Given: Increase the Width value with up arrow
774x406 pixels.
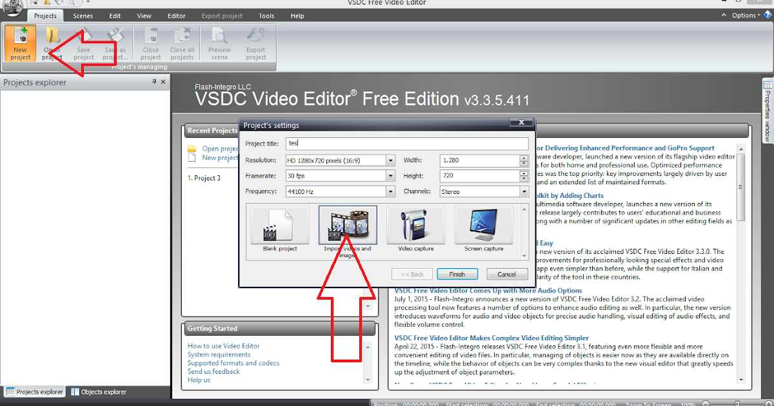Looking at the screenshot, I should click(x=524, y=158).
